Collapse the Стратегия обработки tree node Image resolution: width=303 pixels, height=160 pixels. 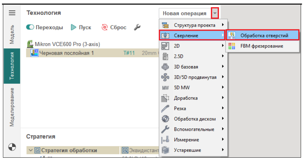(x=30, y=151)
